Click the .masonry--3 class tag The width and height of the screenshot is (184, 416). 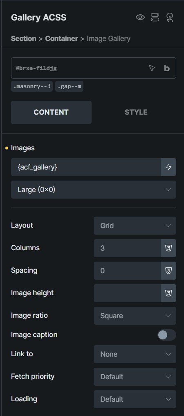pos(32,86)
